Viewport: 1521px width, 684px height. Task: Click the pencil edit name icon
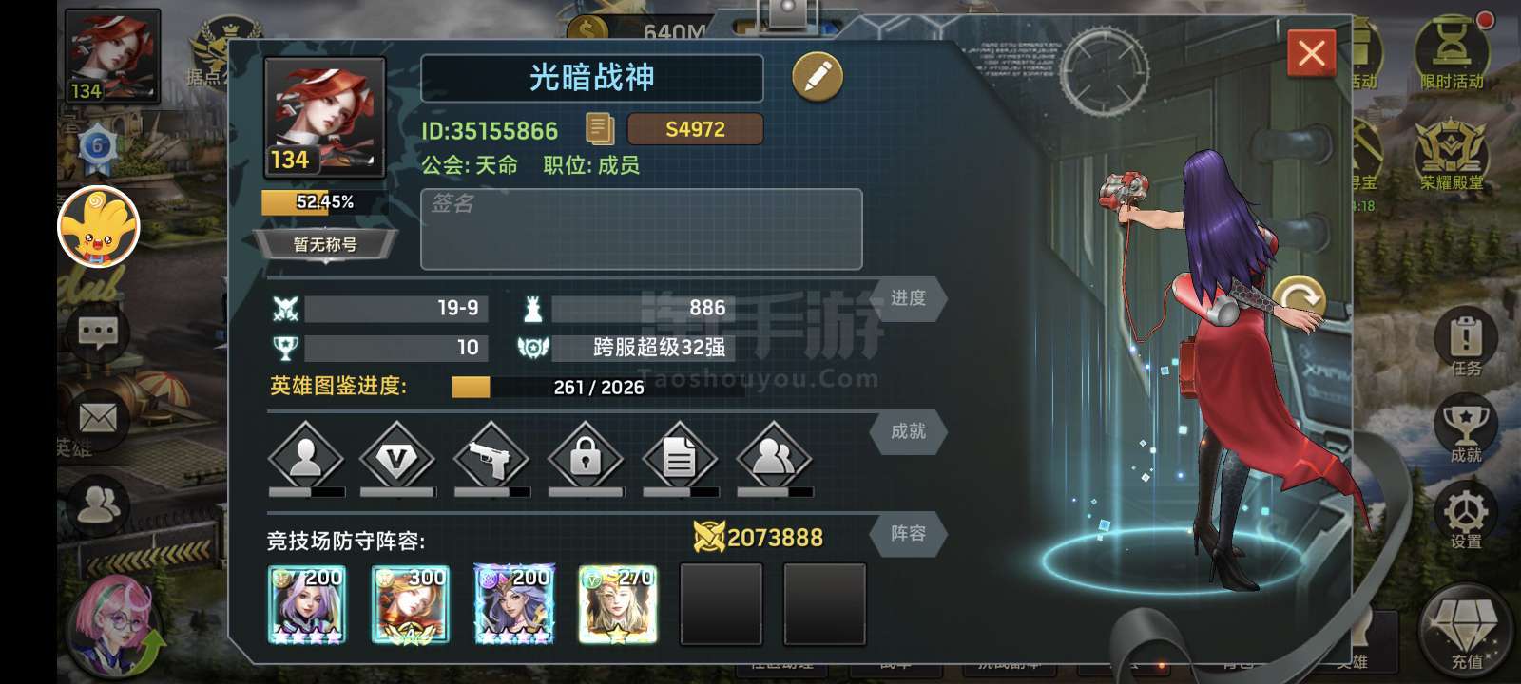tap(817, 77)
